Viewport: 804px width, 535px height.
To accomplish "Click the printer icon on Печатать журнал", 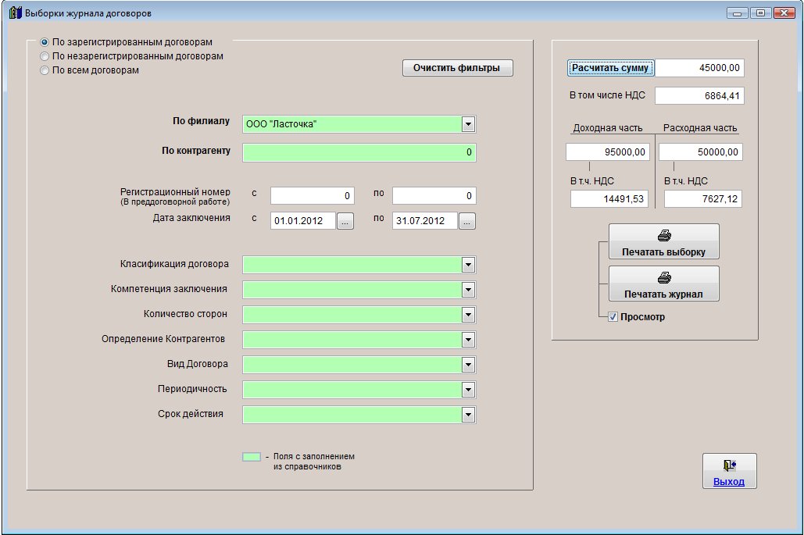I will [663, 278].
